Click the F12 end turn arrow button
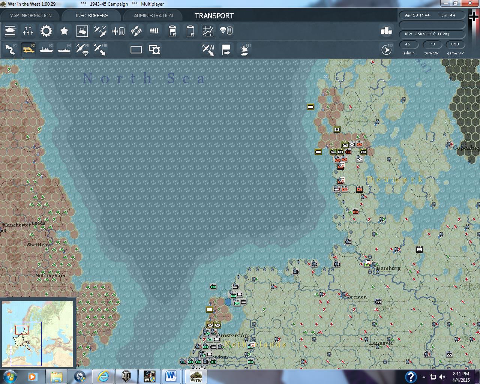Screen dimensions: 480x384 point(386,49)
